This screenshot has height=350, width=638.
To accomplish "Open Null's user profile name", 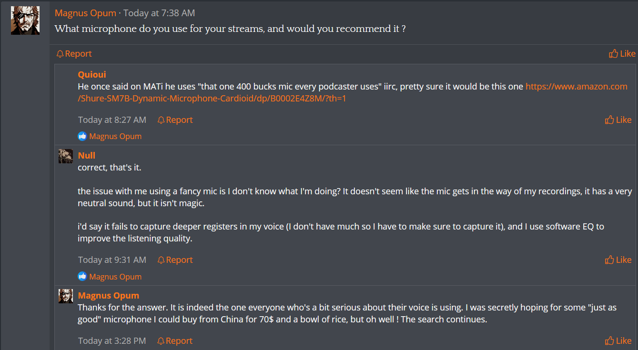I will (87, 155).
